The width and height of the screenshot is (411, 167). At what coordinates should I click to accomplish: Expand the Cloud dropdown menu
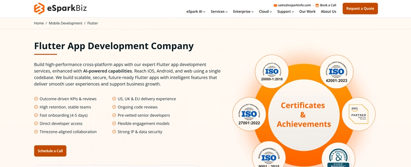pos(265,11)
